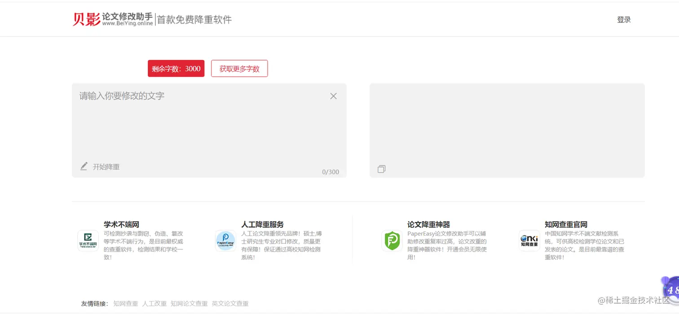Open the 人工降重服务 title link
Viewport: 679px width, 314px height.
[x=262, y=224]
